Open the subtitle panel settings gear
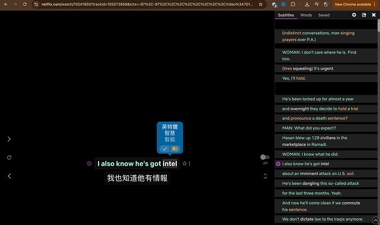 pyautogui.click(x=354, y=15)
